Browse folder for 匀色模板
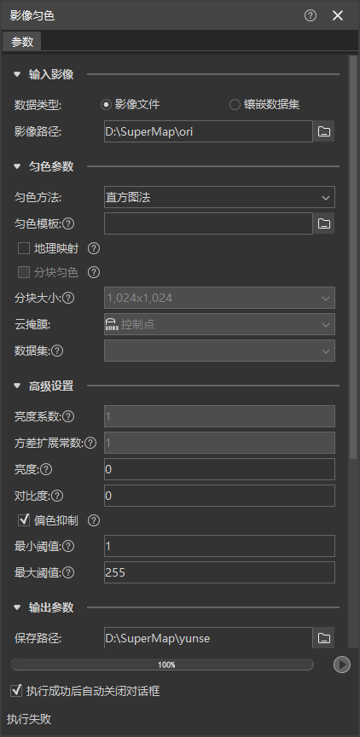 pyautogui.click(x=324, y=223)
